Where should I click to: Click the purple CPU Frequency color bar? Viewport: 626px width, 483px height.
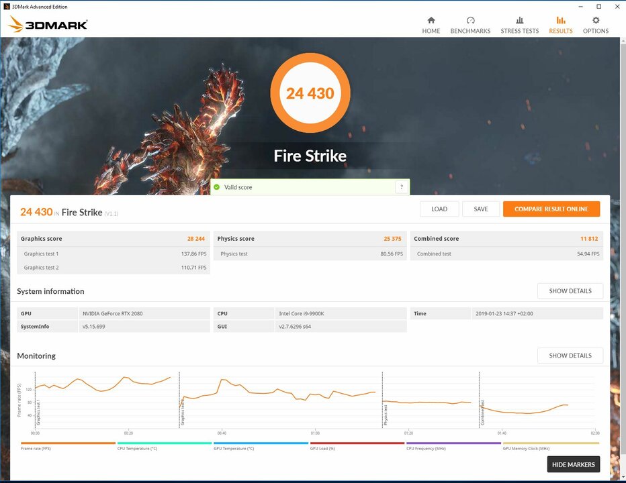pos(453,443)
